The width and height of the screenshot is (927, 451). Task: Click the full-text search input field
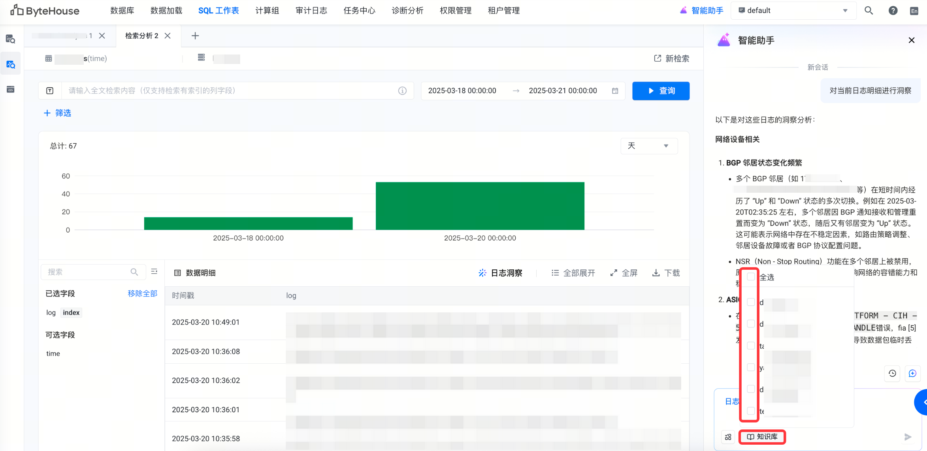[229, 91]
